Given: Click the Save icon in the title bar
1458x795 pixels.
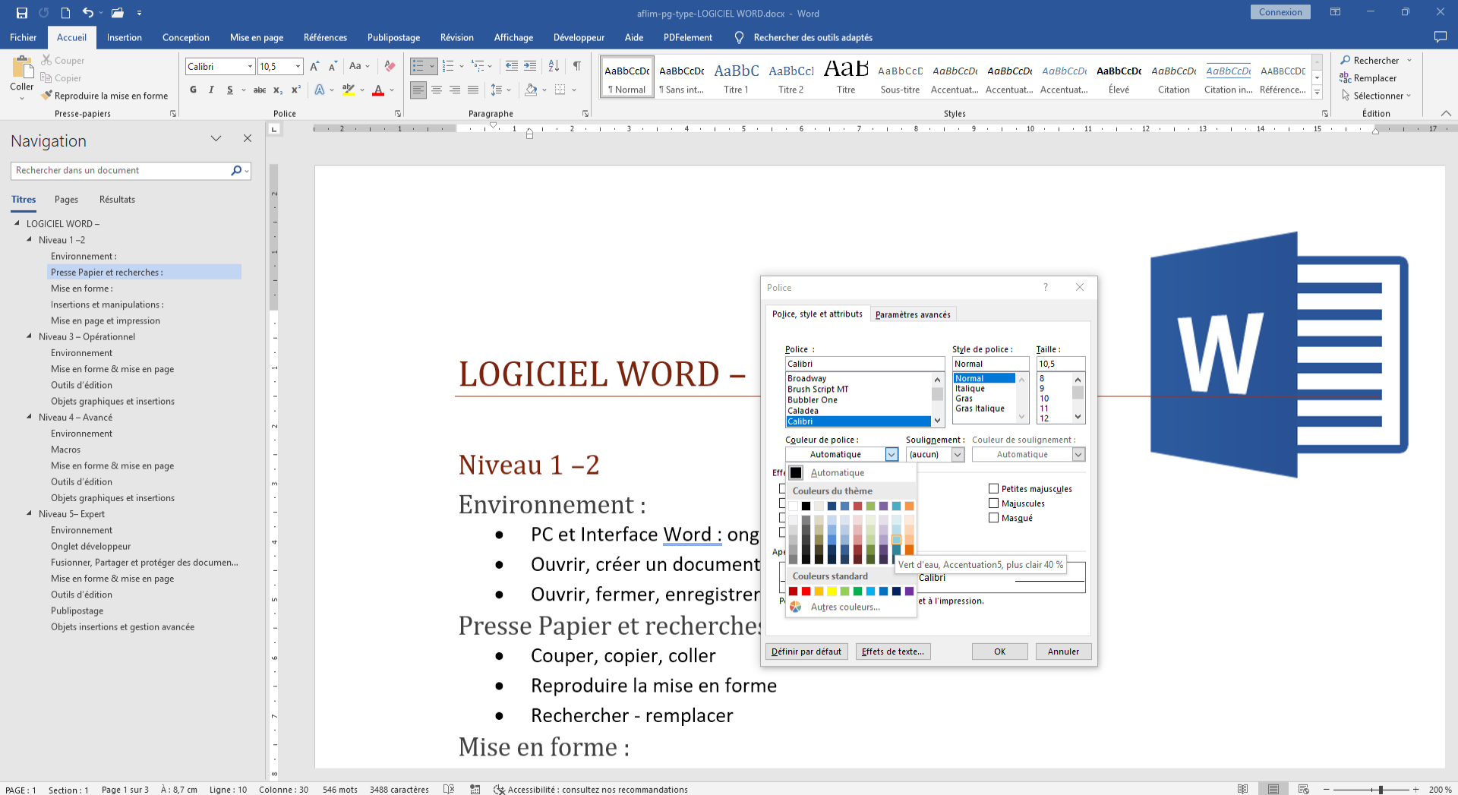Looking at the screenshot, I should pyautogui.click(x=21, y=13).
